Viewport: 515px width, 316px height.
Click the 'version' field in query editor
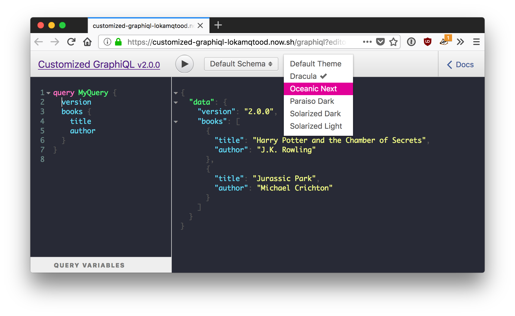(x=76, y=102)
